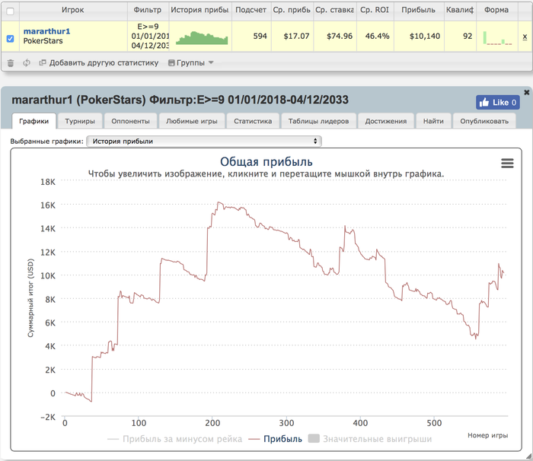Open the Таблицы лидеров tab

point(318,121)
